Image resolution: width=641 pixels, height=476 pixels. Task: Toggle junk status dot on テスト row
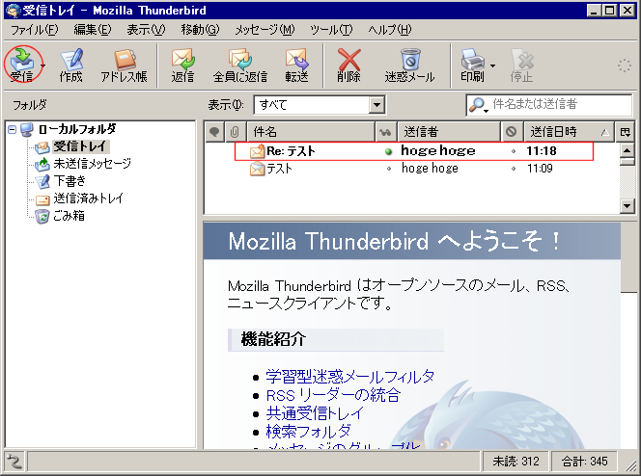514,169
